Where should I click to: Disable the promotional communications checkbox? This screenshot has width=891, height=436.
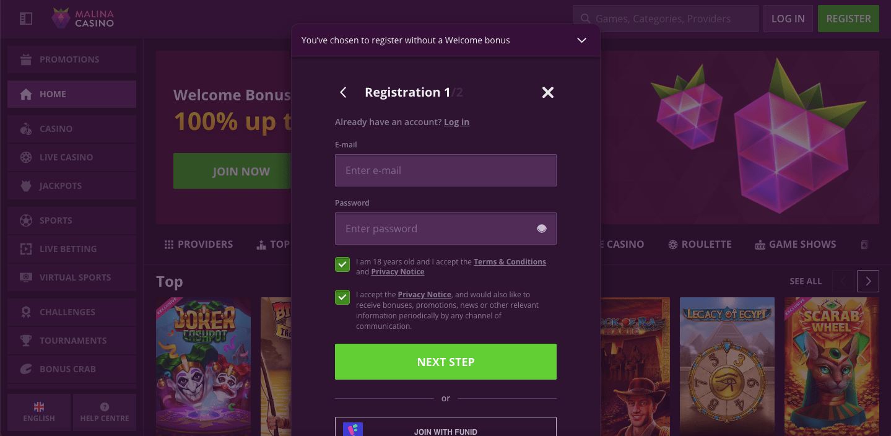342,297
